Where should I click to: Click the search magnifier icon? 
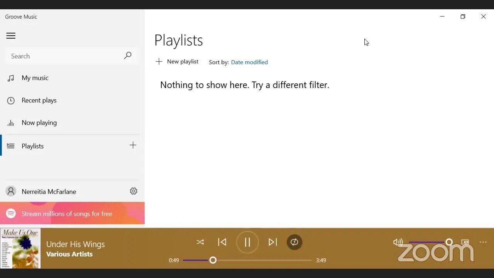pyautogui.click(x=128, y=56)
